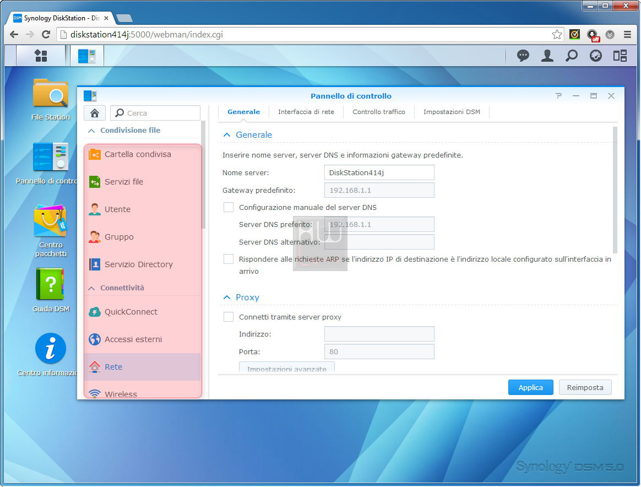
Task: Bookmark page with star icon
Action: pyautogui.click(x=556, y=34)
